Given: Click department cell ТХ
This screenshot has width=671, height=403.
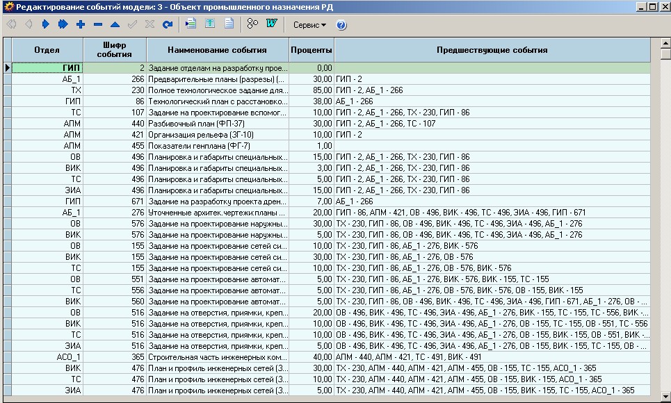Looking at the screenshot, I should tap(47, 90).
